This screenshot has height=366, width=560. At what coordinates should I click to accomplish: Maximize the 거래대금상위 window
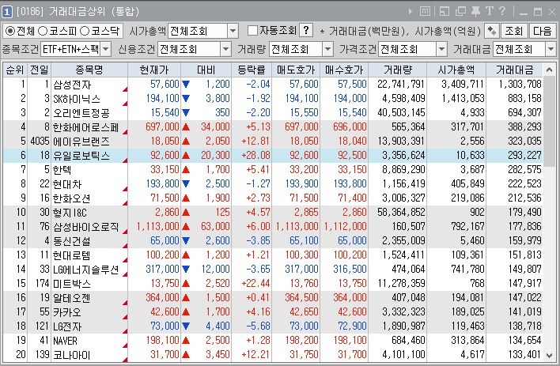click(x=538, y=12)
